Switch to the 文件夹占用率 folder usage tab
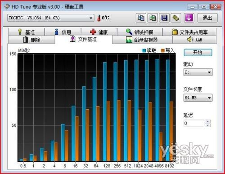The height and width of the screenshot is (174, 225). tap(189, 32)
